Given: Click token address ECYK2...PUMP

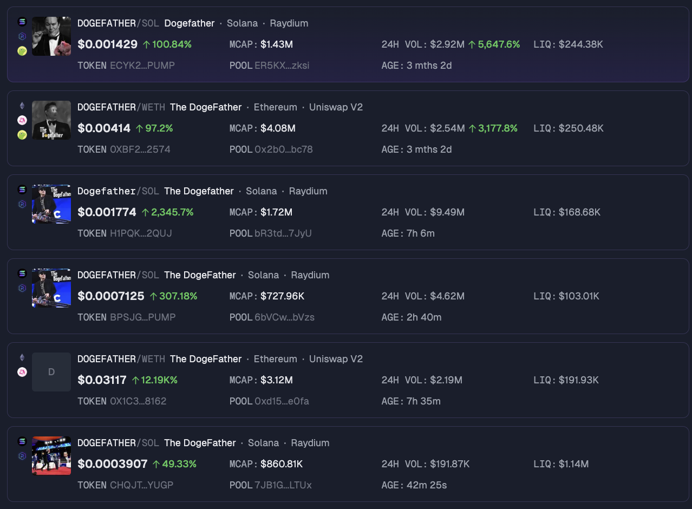Looking at the screenshot, I should [x=142, y=66].
